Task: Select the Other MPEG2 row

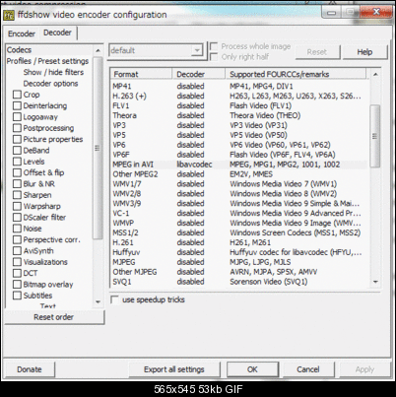Action: (x=238, y=174)
